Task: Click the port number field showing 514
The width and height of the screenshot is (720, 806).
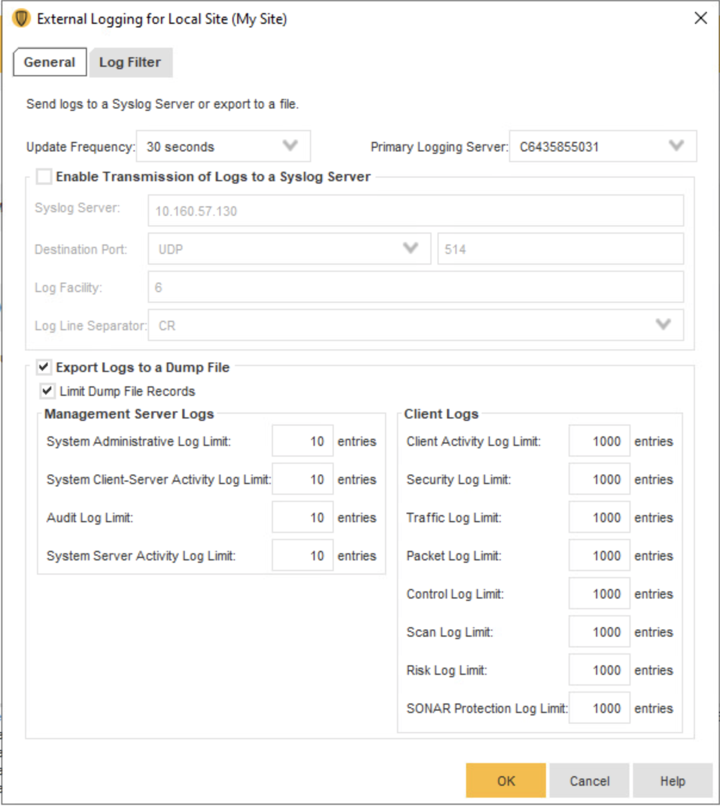Action: coord(560,249)
